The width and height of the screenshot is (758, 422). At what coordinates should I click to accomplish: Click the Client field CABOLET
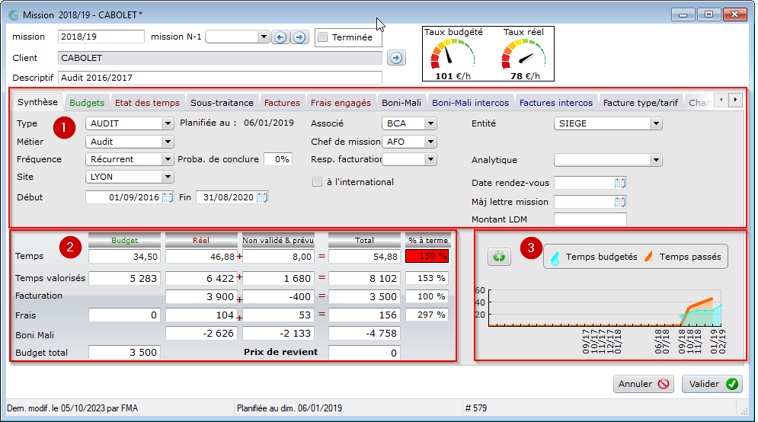pyautogui.click(x=220, y=58)
